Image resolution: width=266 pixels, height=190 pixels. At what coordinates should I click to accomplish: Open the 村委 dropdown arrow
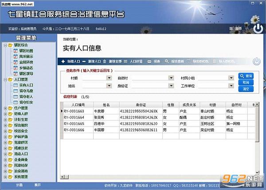pyautogui.click(x=109, y=78)
